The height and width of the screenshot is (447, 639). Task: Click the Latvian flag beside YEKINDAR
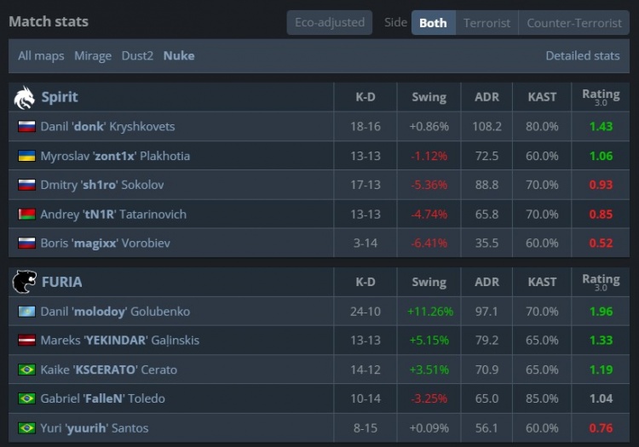click(x=26, y=341)
